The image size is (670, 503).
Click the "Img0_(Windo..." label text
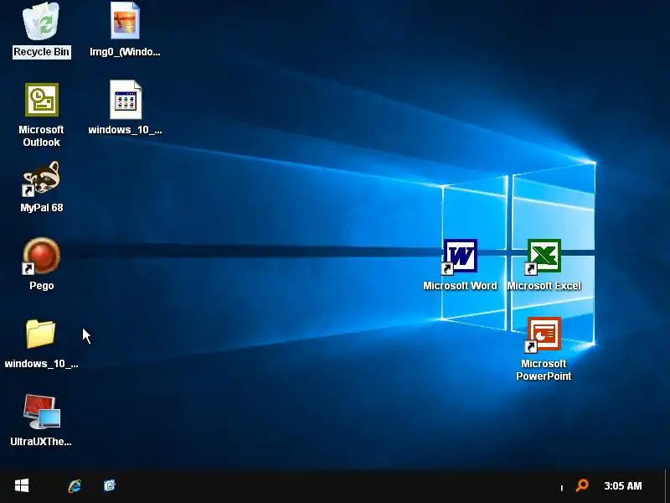tap(125, 52)
